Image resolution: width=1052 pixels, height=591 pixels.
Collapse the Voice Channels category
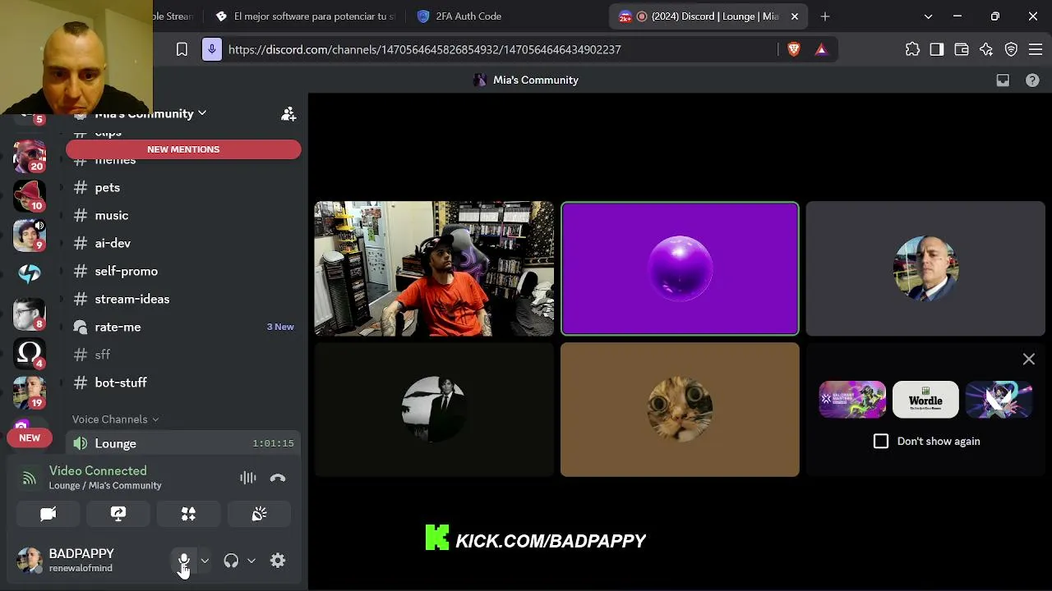pos(116,419)
